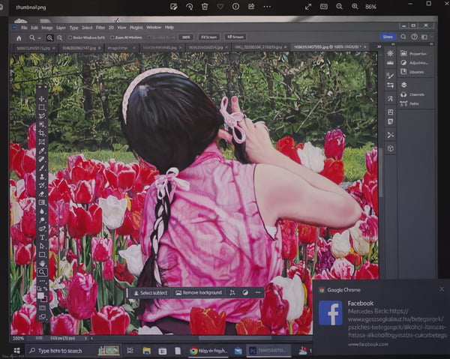Screen dimensions: 450x359
Task: Select the Type tool
Action: tap(42, 238)
